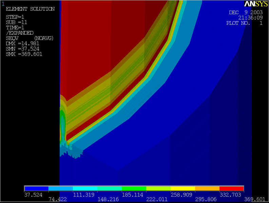Click the legend value 222.011
The height and width of the screenshot is (203, 269).
coord(157,199)
